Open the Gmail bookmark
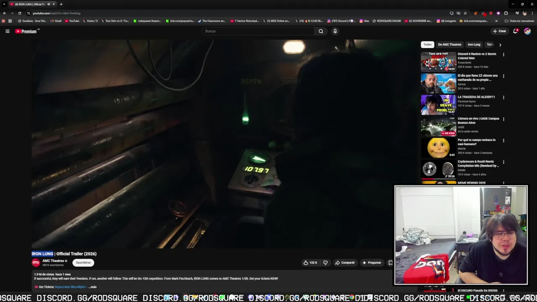The width and height of the screenshot is (537, 302). (x=56, y=21)
